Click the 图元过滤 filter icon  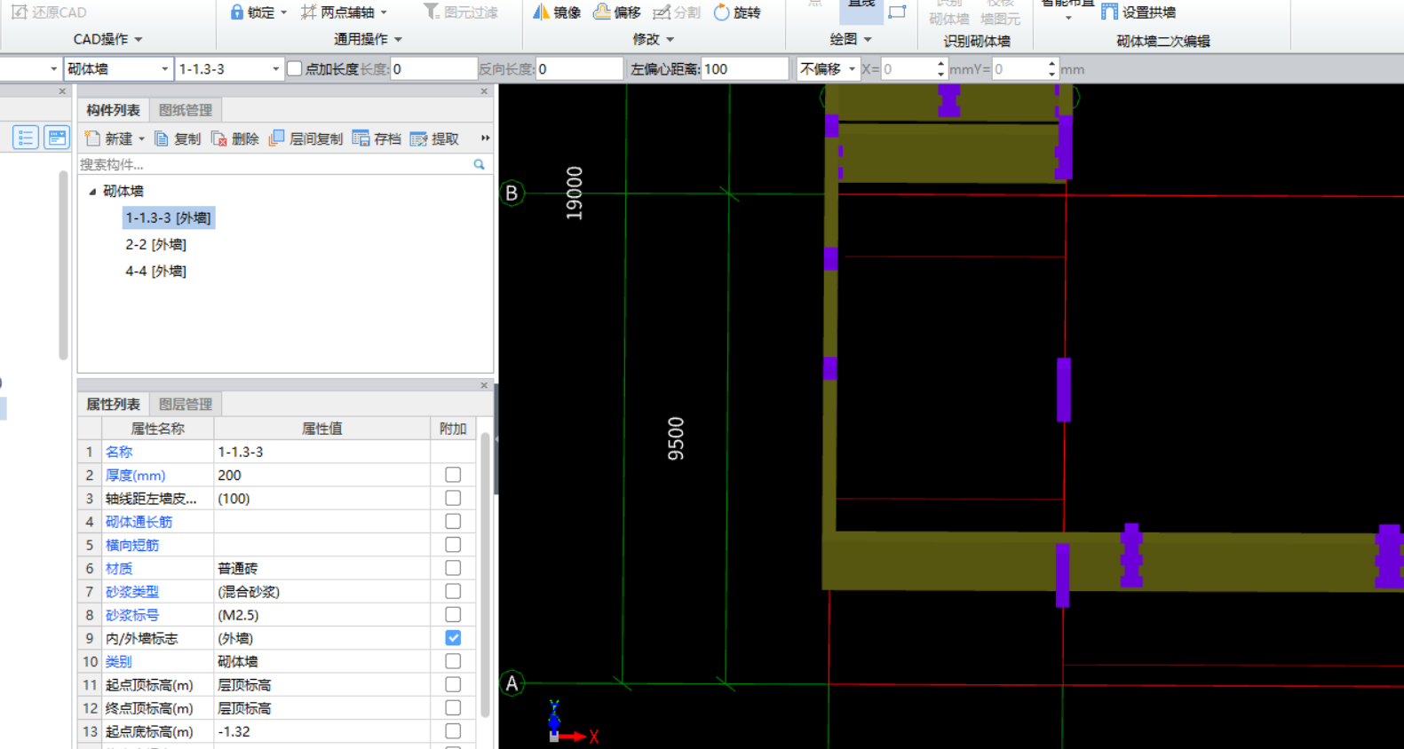[431, 12]
